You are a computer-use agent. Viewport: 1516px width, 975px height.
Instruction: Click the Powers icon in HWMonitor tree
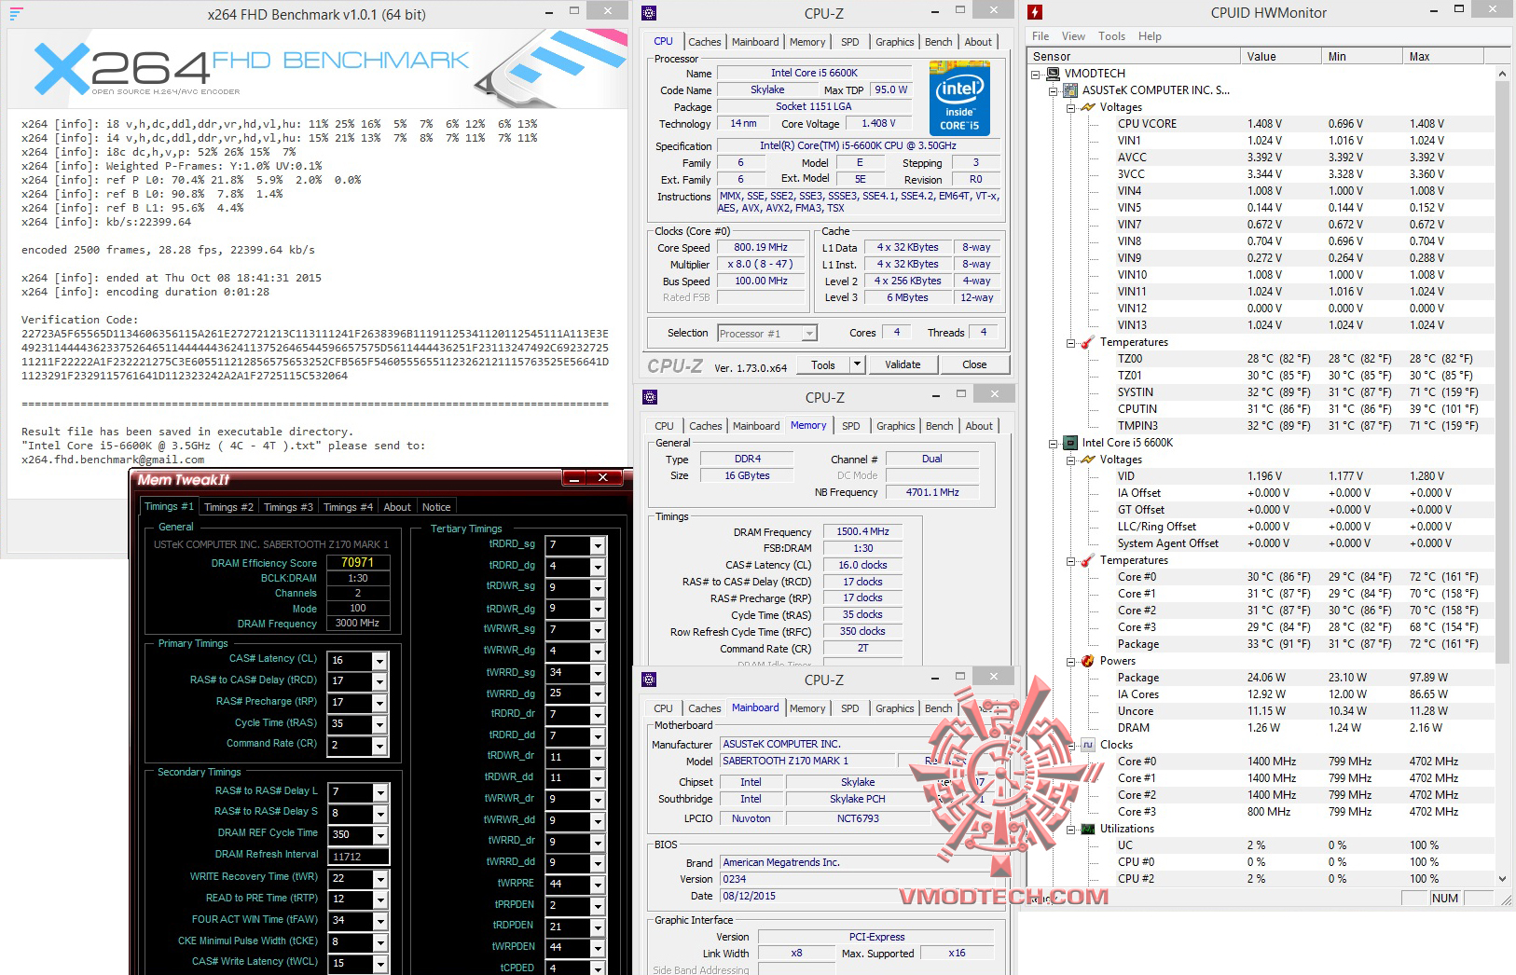point(1087,661)
